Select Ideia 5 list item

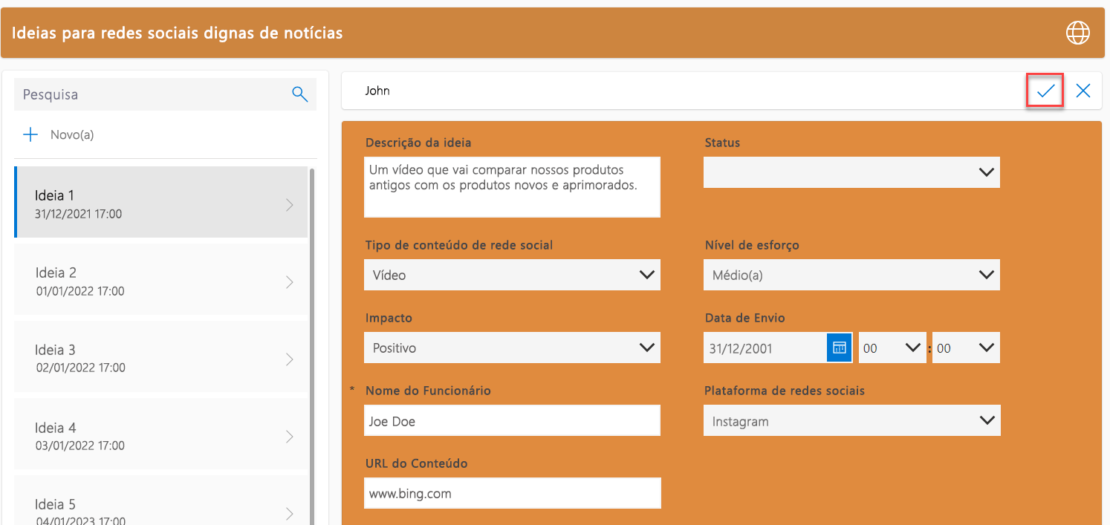pos(161,500)
